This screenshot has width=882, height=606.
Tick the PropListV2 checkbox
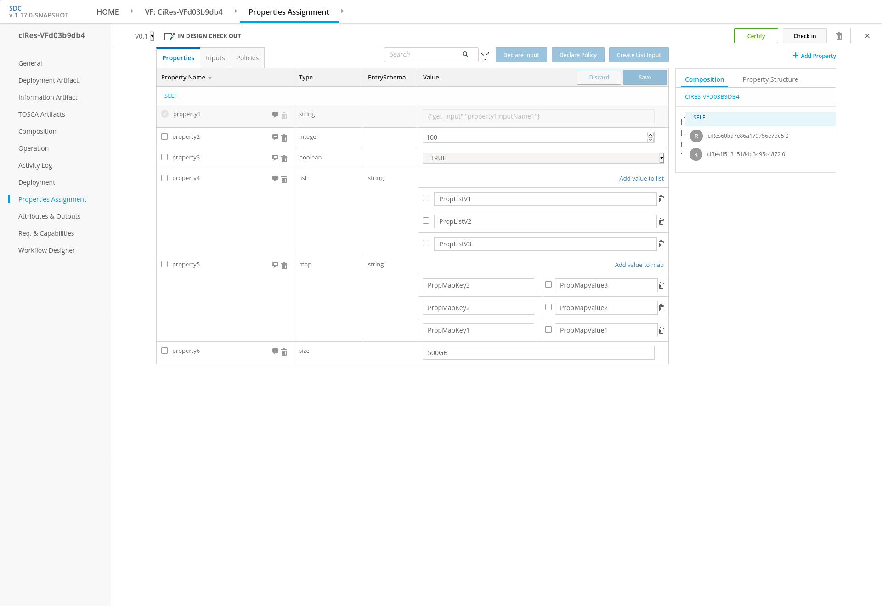(426, 221)
